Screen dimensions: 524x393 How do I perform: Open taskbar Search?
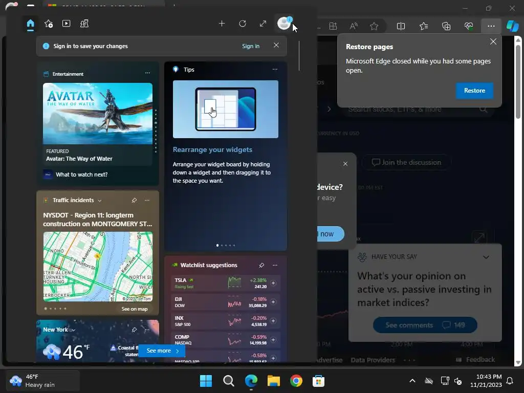[x=229, y=381]
